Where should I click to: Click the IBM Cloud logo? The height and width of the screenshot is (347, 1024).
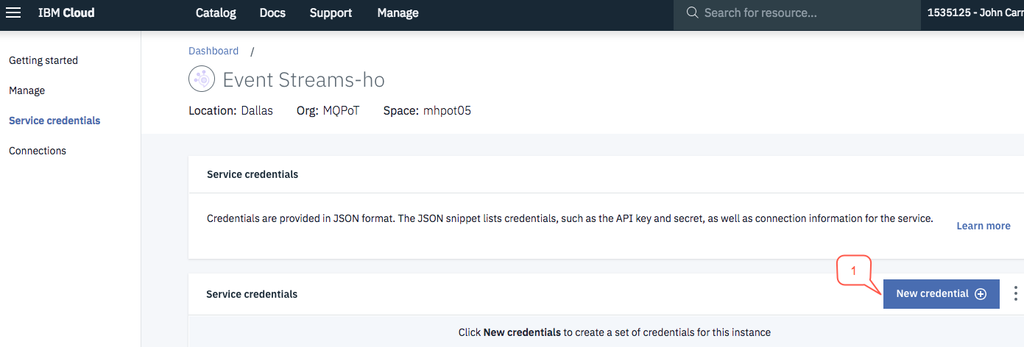[x=66, y=12]
